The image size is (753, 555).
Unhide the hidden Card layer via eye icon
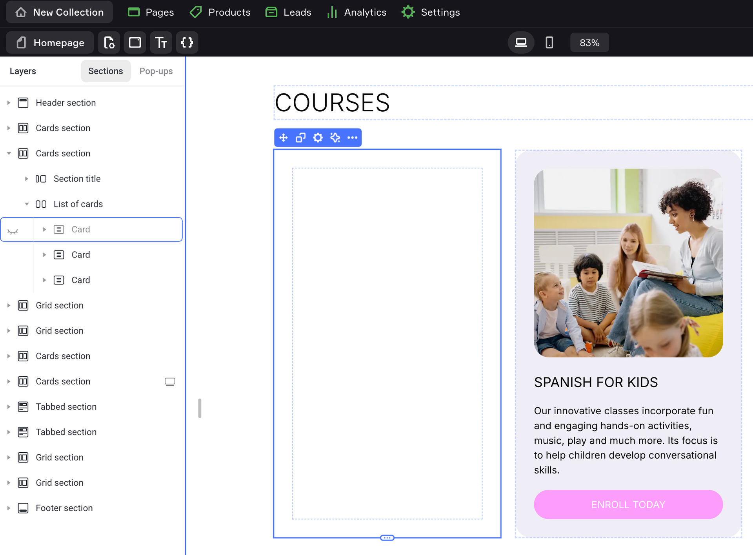[13, 231]
